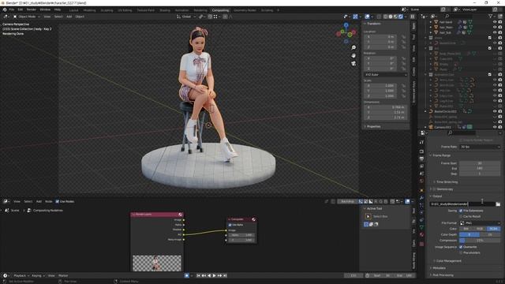Switch to the Layout workspace tab
505x284 pixels.
73,10
